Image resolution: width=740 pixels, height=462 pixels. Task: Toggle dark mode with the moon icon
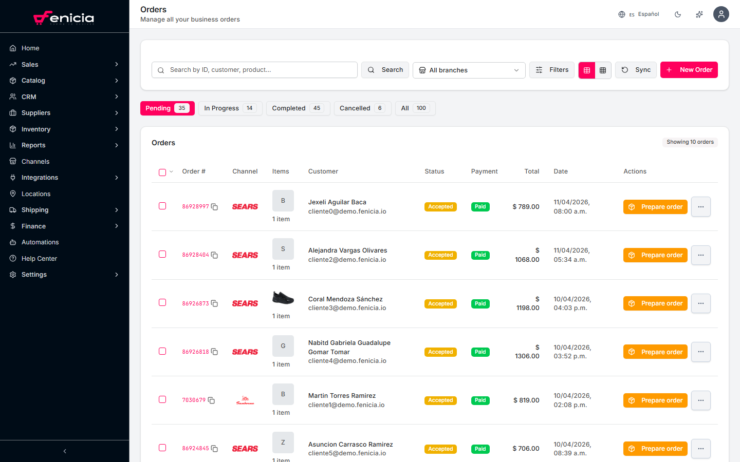(678, 14)
